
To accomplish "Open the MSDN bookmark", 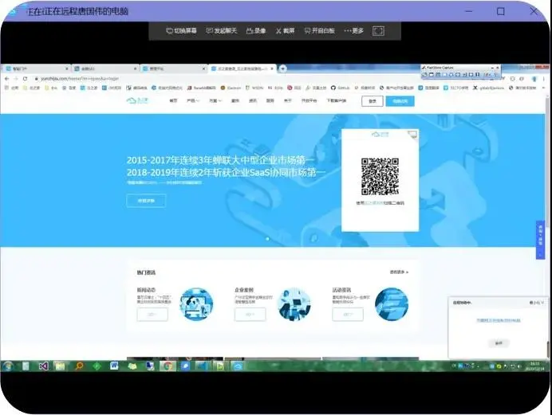I will (x=254, y=88).
